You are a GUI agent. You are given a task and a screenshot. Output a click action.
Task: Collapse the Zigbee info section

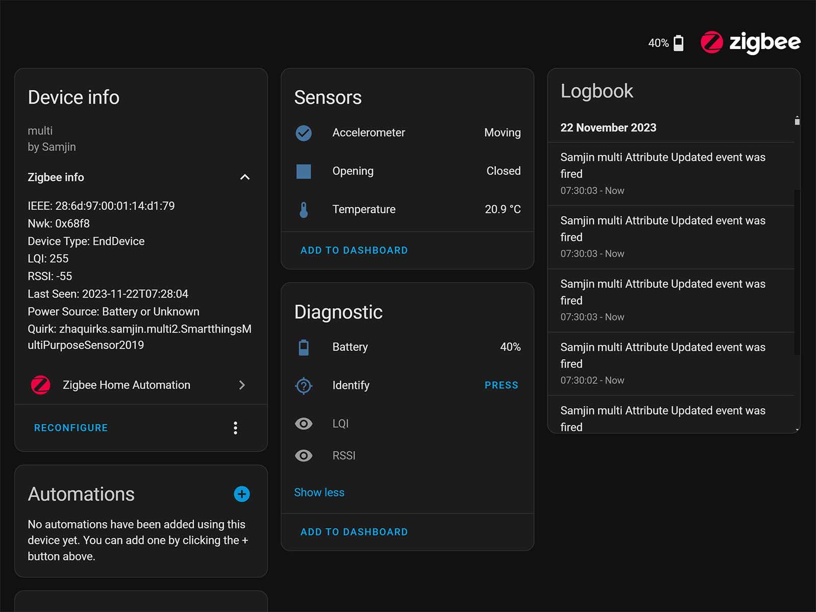(x=245, y=177)
